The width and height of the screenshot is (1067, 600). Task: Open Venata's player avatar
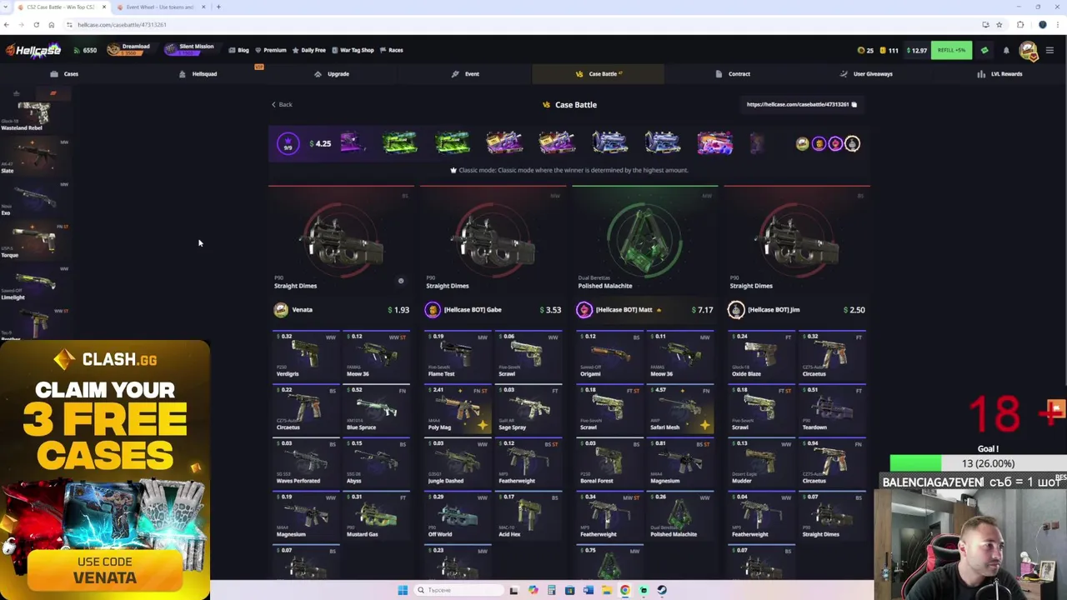click(281, 310)
